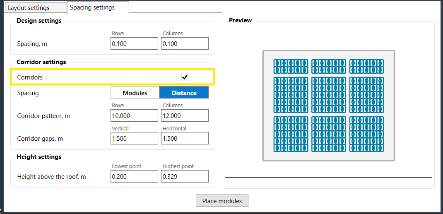
Task: Click the Corridors label text
Action: 30,77
